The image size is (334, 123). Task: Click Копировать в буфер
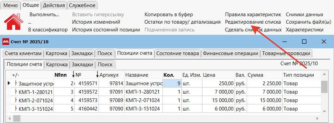[x=169, y=15]
